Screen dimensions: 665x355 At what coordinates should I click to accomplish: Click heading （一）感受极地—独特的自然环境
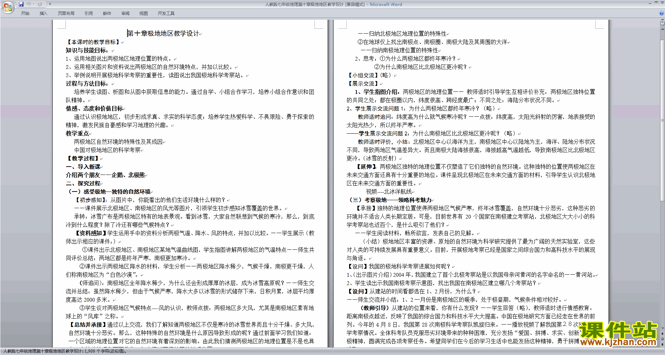(x=109, y=192)
